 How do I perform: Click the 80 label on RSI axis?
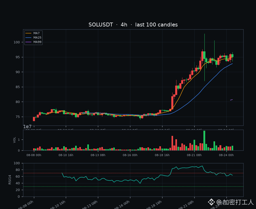pos(18,170)
